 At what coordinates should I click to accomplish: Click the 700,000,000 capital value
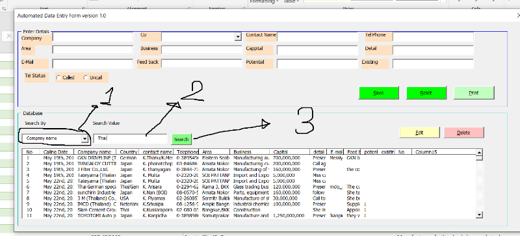pos(287,158)
